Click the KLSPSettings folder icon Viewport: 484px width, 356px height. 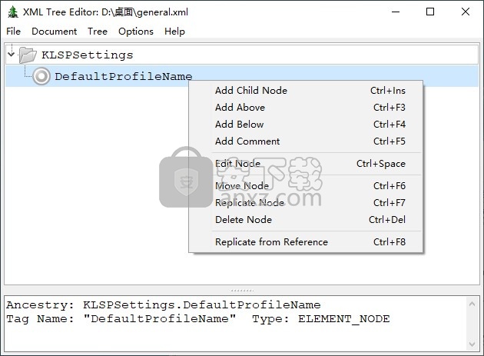click(28, 55)
